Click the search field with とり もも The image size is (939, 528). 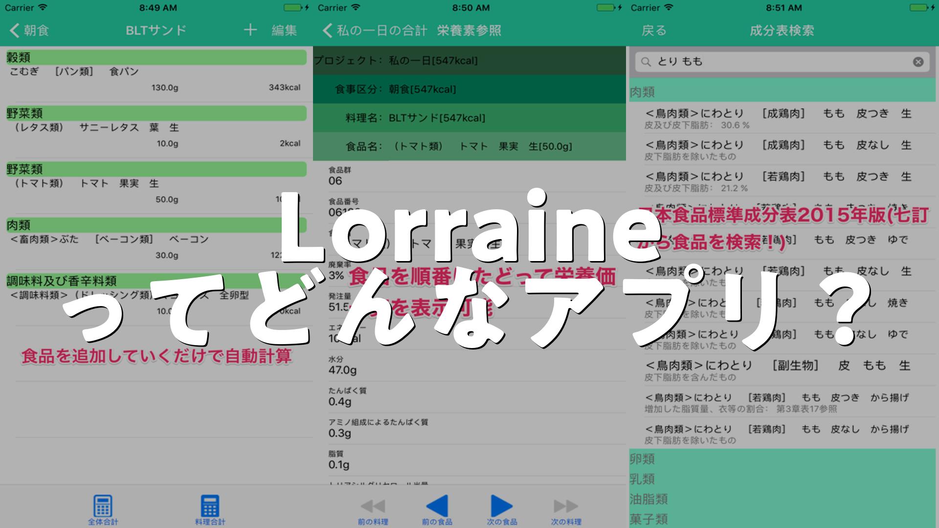782,62
